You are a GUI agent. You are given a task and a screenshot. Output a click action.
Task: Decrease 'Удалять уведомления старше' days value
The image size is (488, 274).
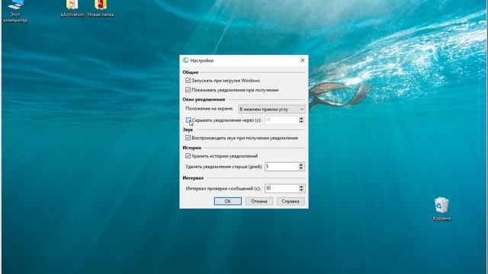click(x=301, y=168)
